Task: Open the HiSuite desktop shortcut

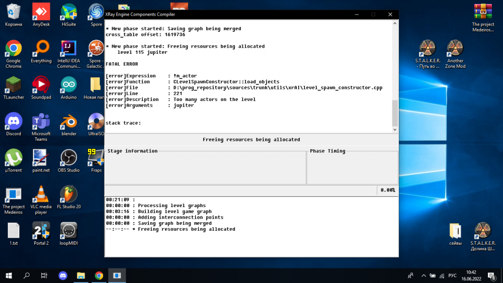Action: (68, 15)
